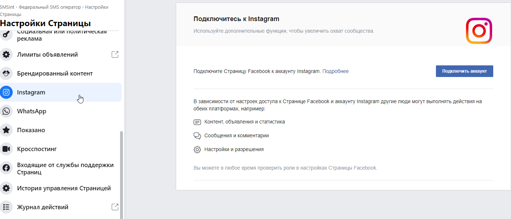
Task: Open Входящие от службы поддержки Страниц
Action: click(x=61, y=169)
